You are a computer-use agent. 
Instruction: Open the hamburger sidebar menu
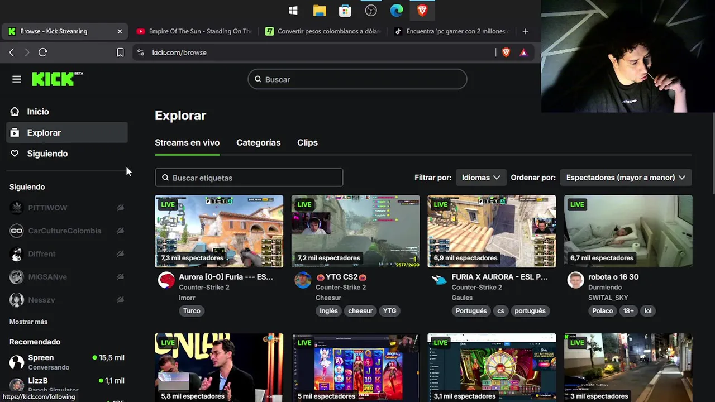click(x=17, y=79)
